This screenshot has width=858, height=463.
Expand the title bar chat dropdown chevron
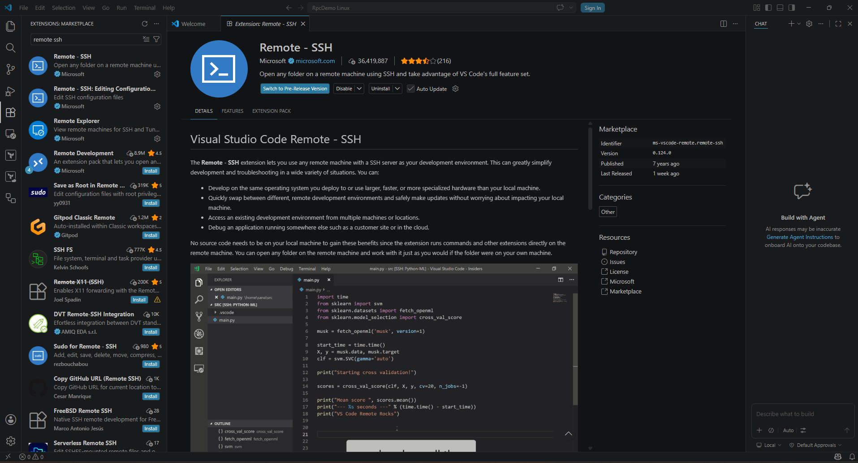(571, 8)
